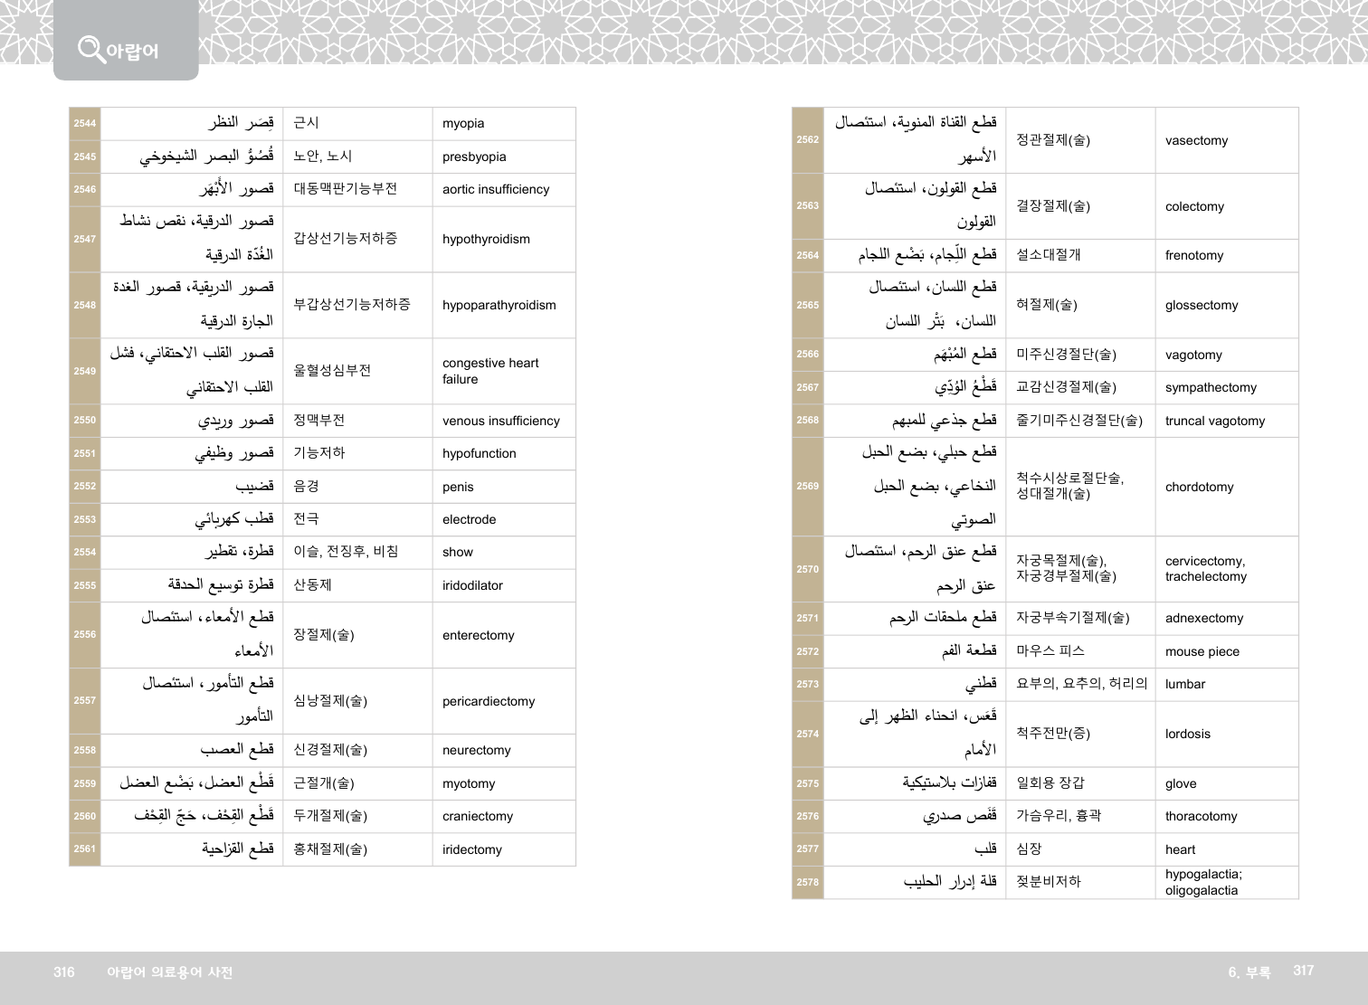
Task: Select the word electrode
Action: 469,520
